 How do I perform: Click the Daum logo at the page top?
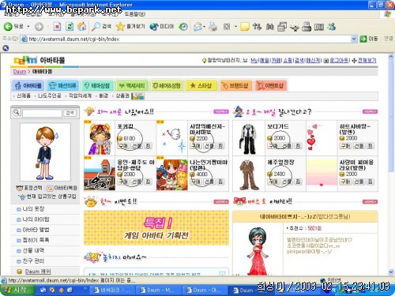(25, 60)
